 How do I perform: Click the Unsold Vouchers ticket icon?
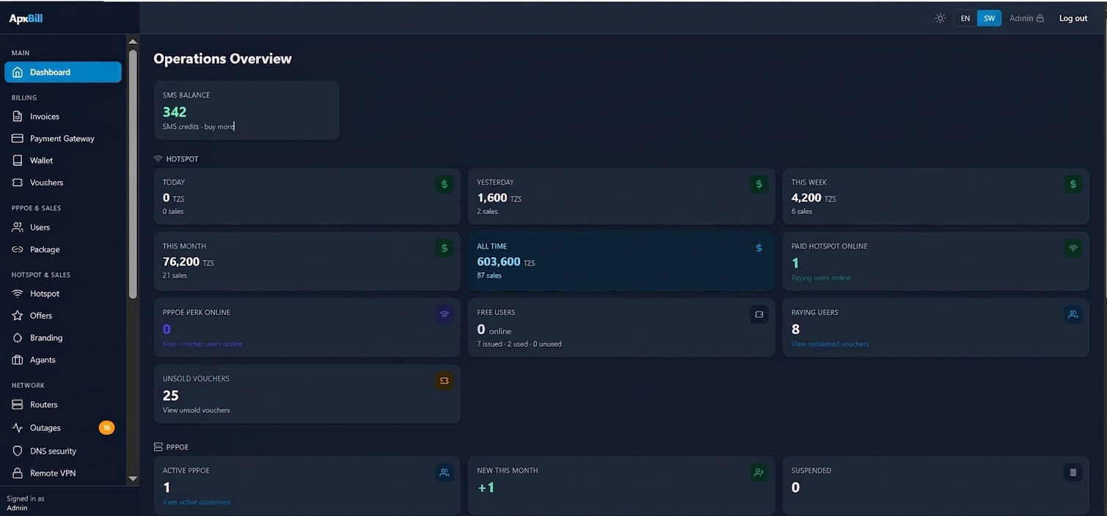pos(444,380)
